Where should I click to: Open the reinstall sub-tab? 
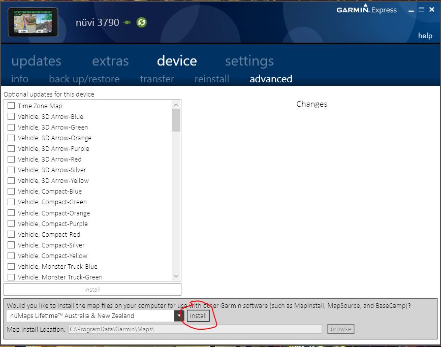[212, 79]
